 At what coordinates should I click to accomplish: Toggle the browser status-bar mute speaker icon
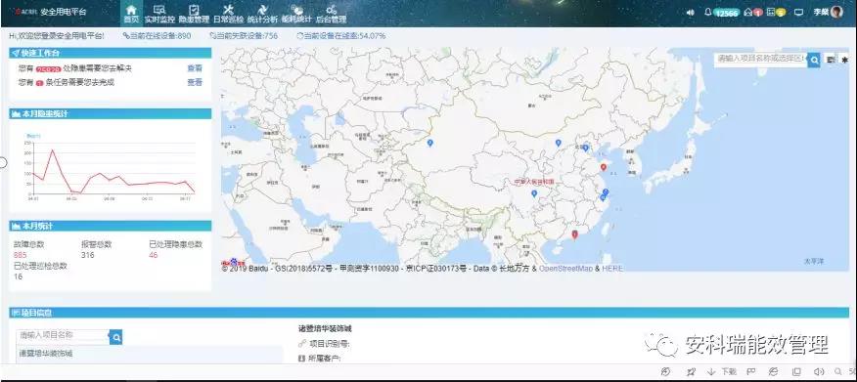[x=818, y=371]
